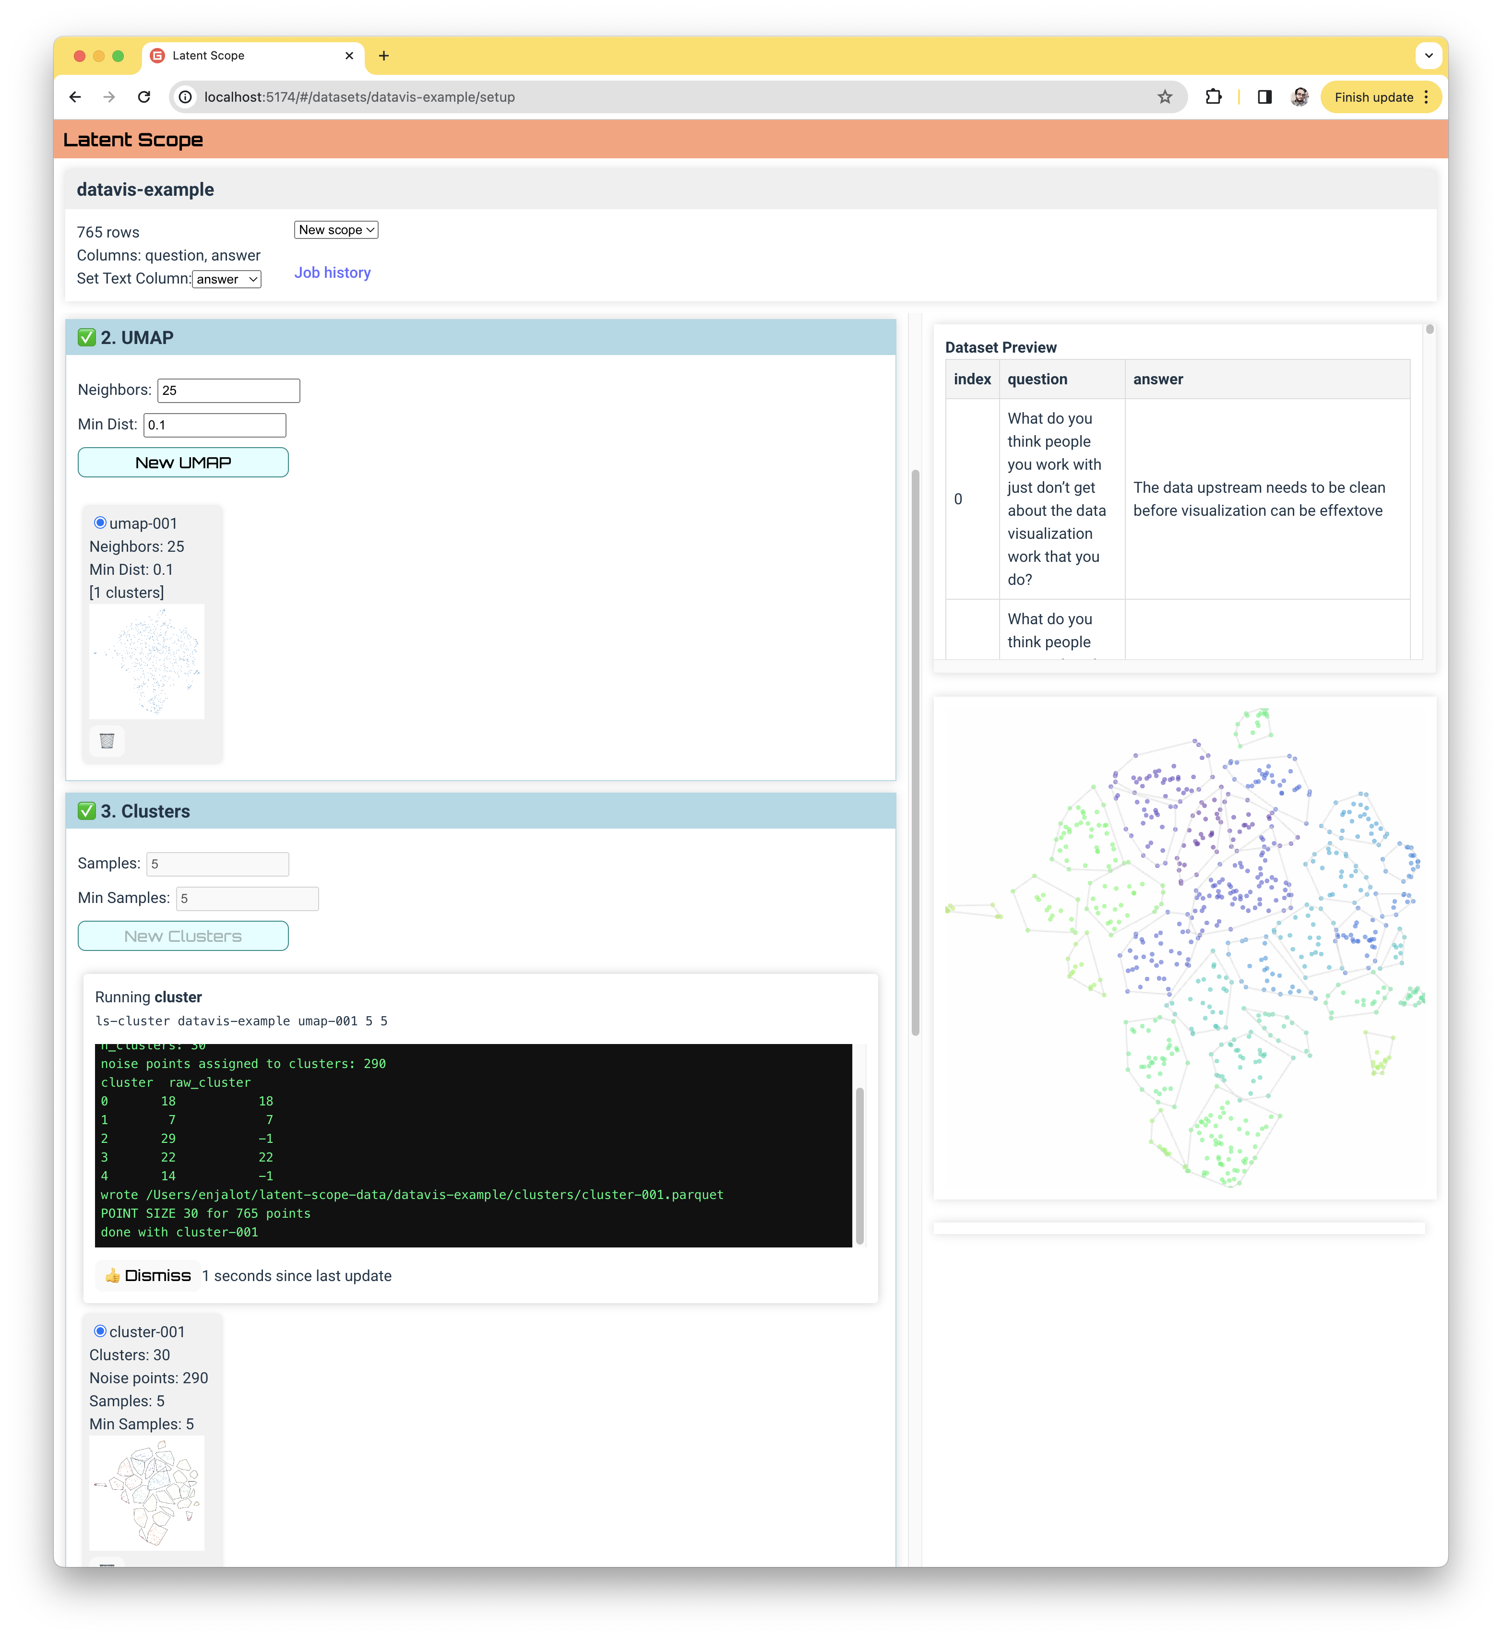The image size is (1502, 1638).
Task: Open the Chrome profile avatar
Action: (x=1299, y=97)
